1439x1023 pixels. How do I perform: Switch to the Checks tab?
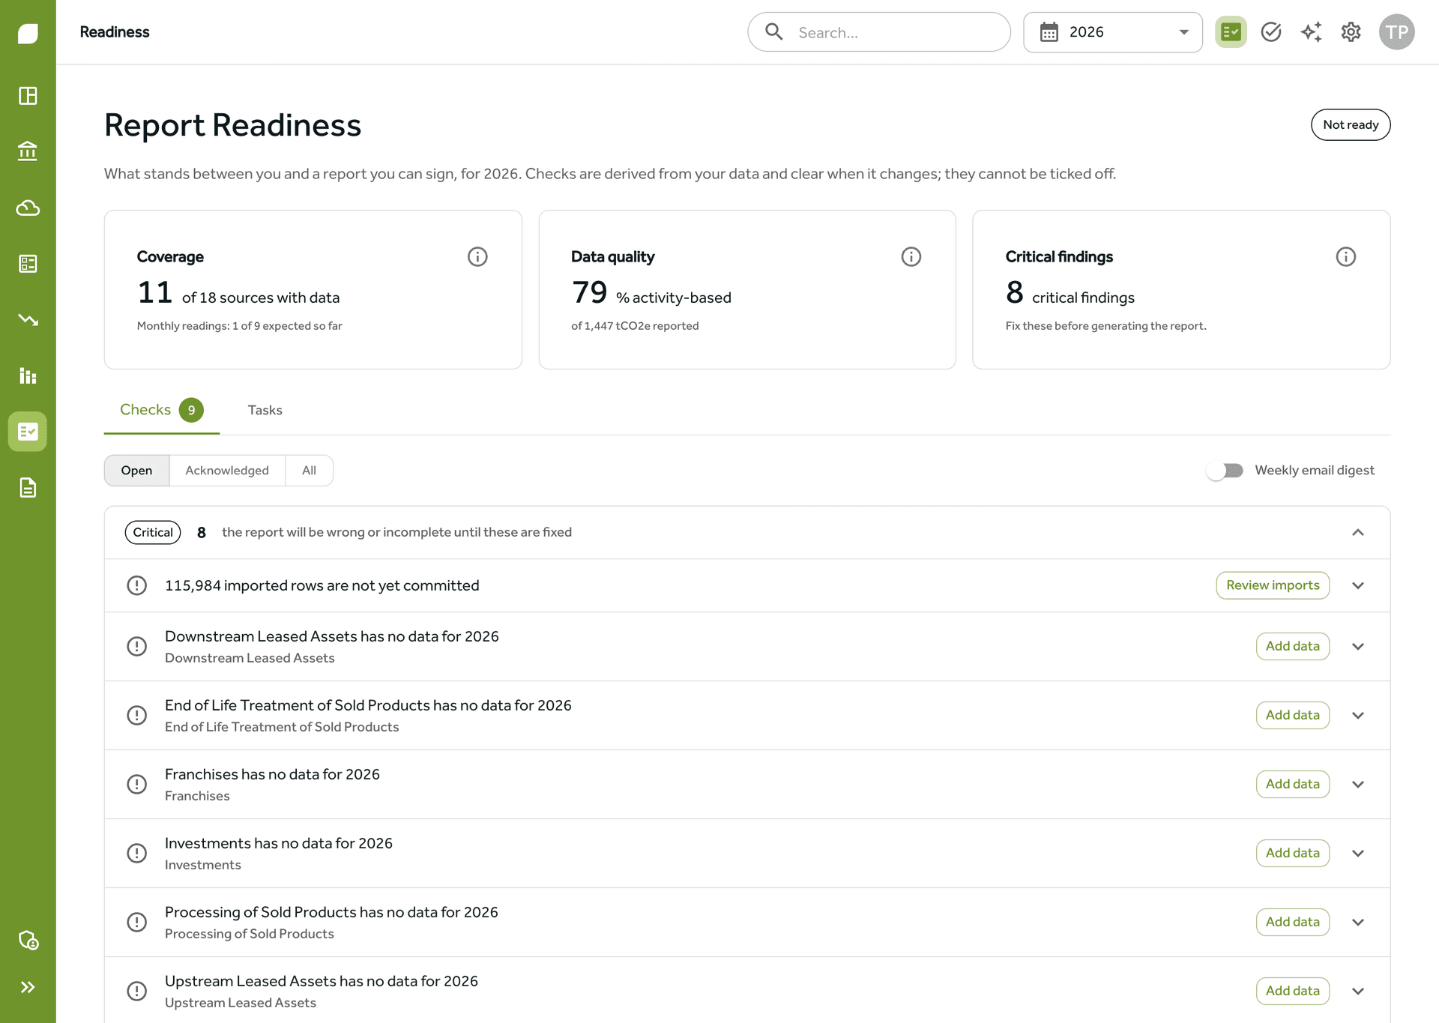(161, 410)
